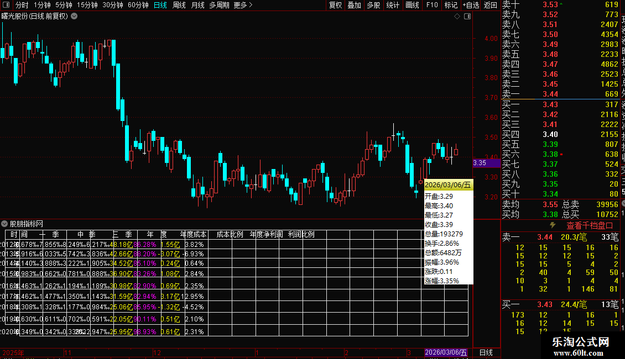Toggle the sidebar panel icon at top-left
Image resolution: width=625 pixels, height=359 pixels.
click(6, 5)
